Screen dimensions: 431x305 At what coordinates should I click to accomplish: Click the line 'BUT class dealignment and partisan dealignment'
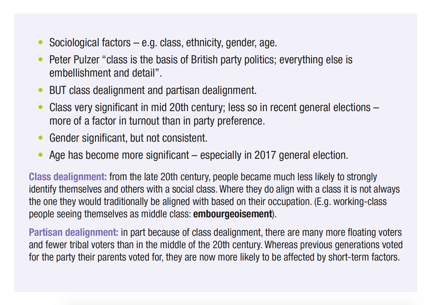(153, 90)
